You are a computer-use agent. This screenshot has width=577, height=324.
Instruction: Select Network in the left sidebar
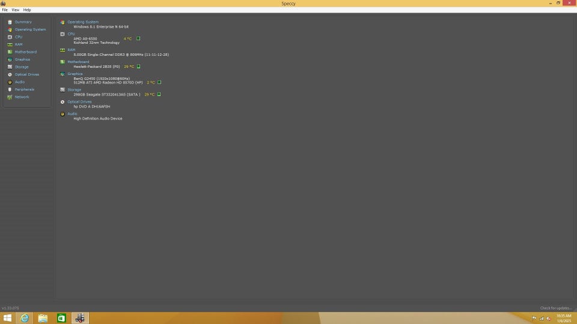22,97
